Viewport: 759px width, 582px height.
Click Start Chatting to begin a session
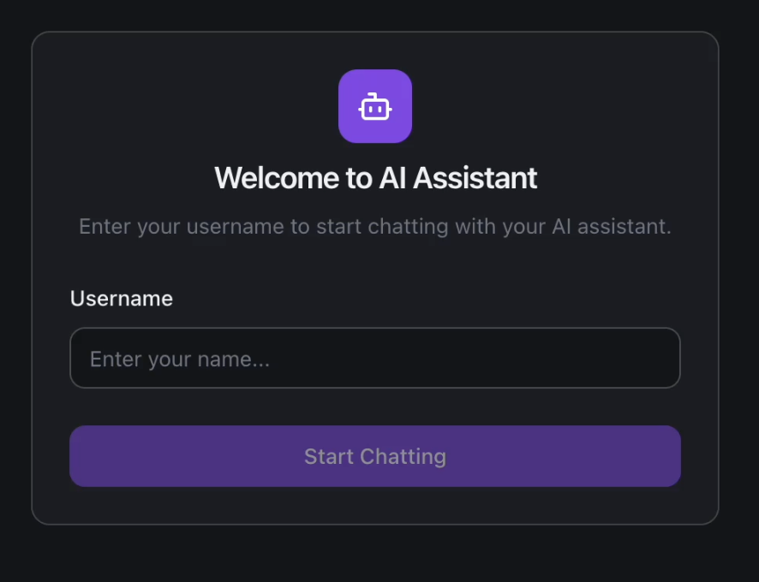click(375, 456)
